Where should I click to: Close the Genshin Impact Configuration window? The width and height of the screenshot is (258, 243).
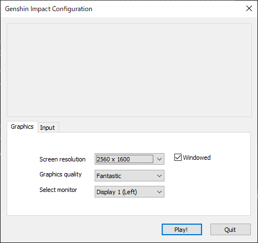[249, 8]
